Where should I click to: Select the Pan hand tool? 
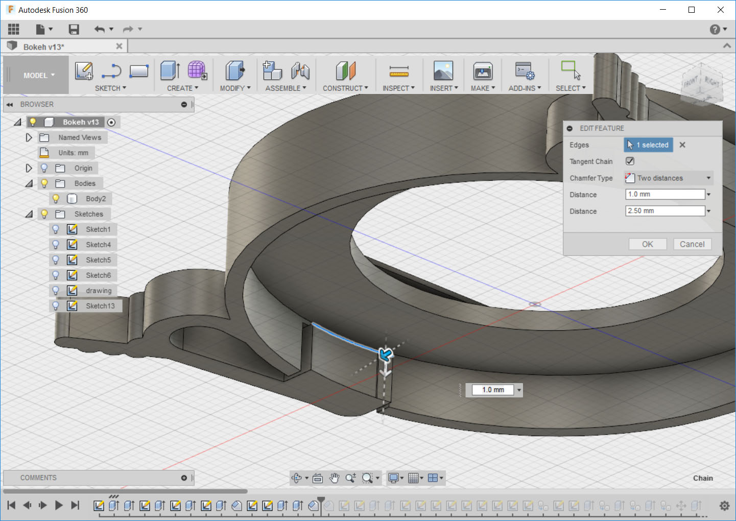point(334,478)
